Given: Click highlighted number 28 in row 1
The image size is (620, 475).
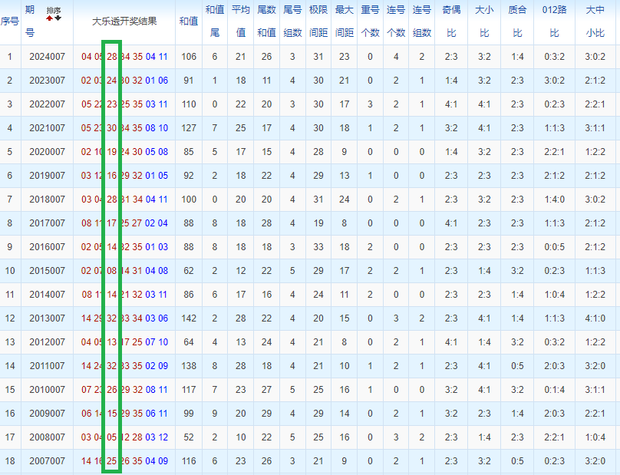Looking at the screenshot, I should (x=112, y=56).
